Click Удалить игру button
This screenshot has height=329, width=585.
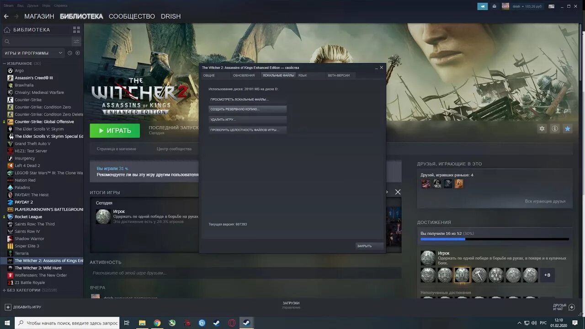tap(248, 119)
